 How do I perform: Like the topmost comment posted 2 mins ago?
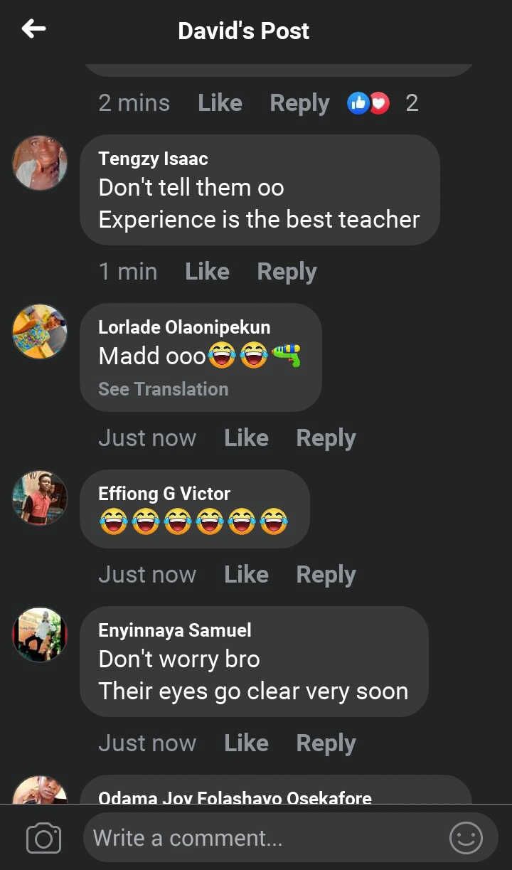[220, 103]
